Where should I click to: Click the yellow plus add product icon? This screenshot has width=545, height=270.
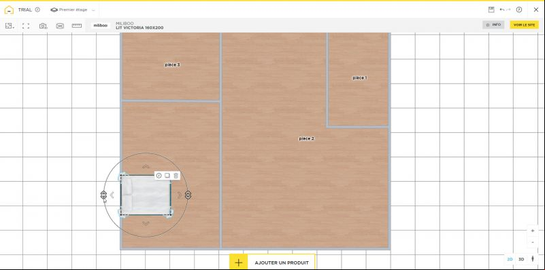click(238, 263)
